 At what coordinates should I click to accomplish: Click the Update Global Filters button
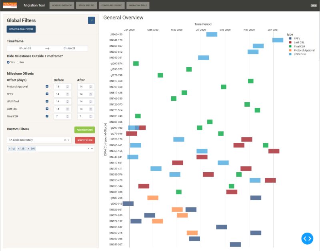pos(22,29)
